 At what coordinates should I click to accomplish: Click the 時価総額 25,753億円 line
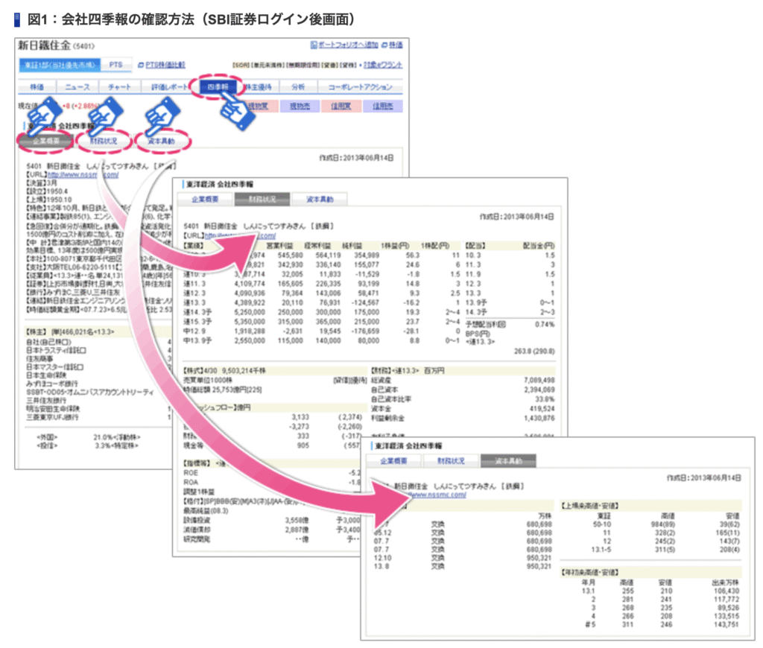point(222,390)
